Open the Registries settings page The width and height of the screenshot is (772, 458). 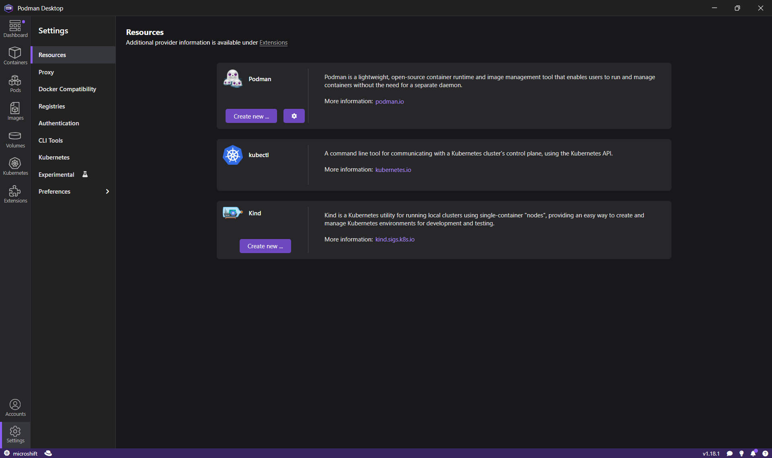pos(51,106)
